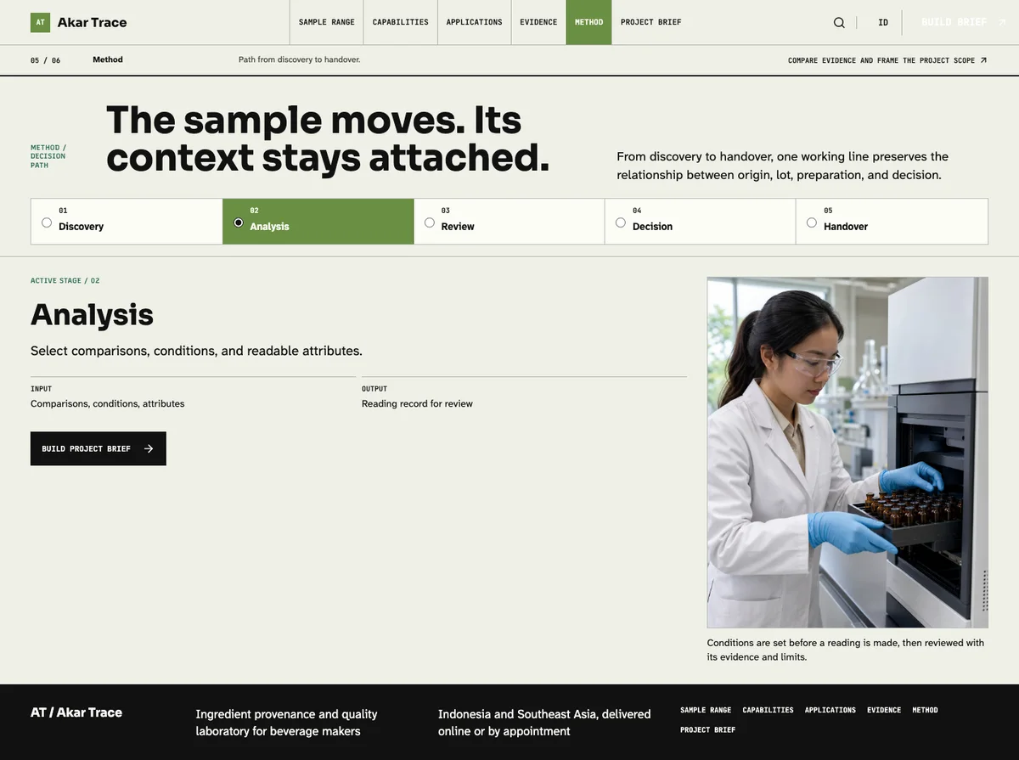Click the "ACTIVE STAGE / 02" label
Screen dimensions: 1019x760
pyautogui.click(x=65, y=280)
